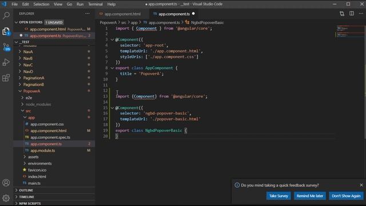366x206 pixels.
Task: Open the Accounts menu icon
Action: (6, 183)
